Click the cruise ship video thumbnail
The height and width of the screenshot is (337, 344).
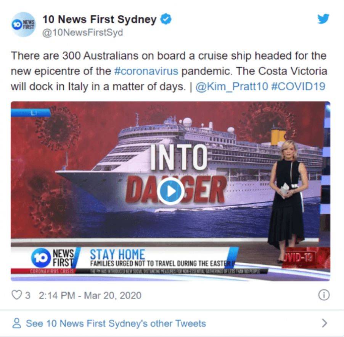point(170,191)
